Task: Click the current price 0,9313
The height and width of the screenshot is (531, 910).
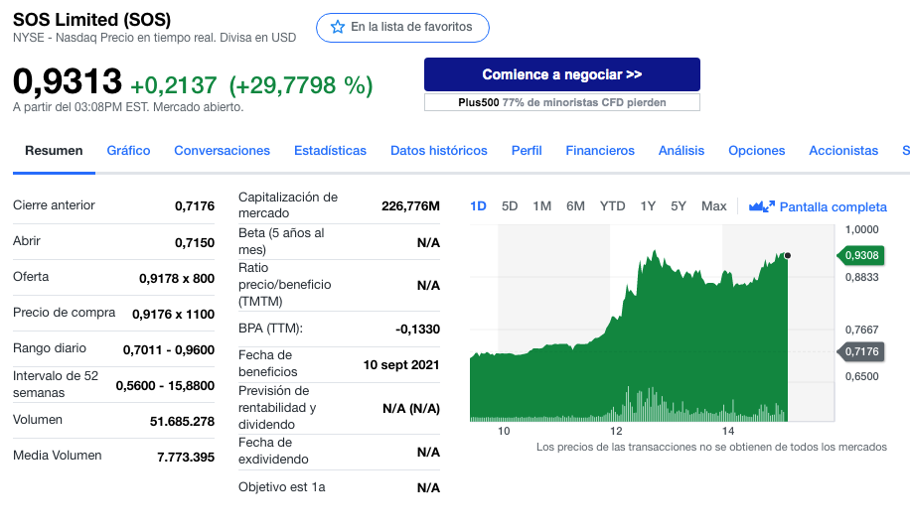Action: tap(68, 80)
